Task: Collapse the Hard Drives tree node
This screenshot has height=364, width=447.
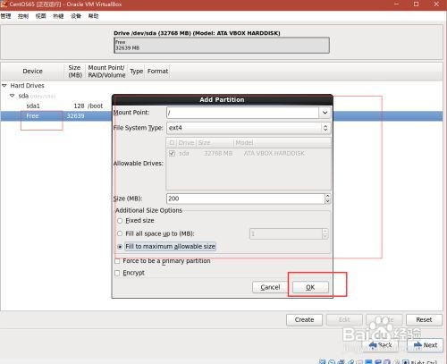Action: (4, 86)
